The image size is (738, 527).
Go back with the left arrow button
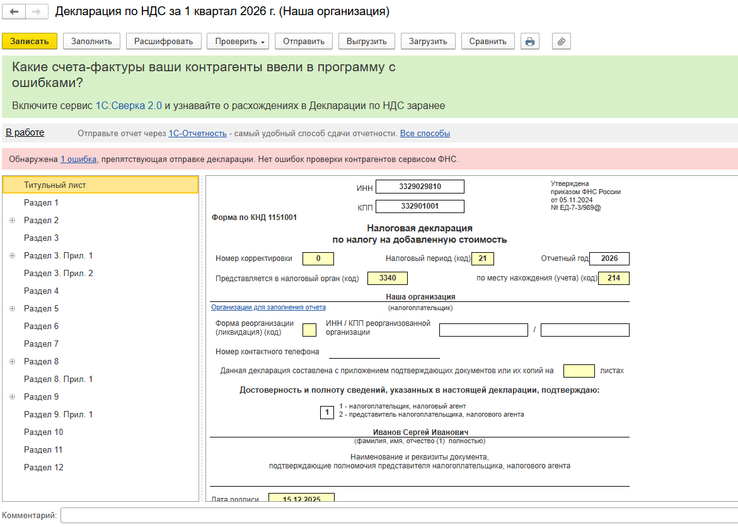coord(14,12)
